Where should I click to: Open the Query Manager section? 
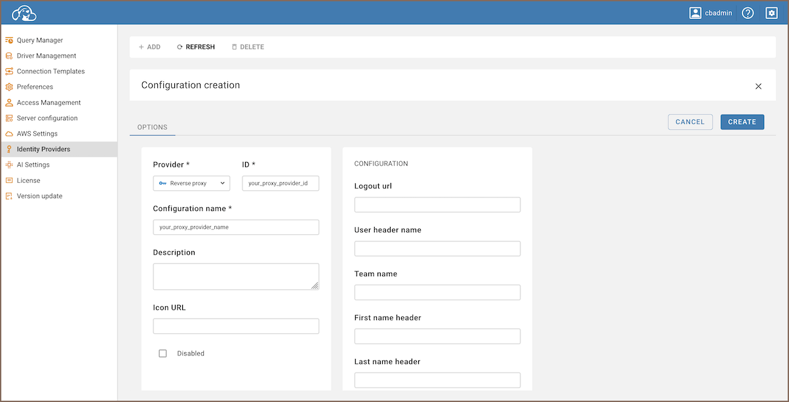(41, 40)
